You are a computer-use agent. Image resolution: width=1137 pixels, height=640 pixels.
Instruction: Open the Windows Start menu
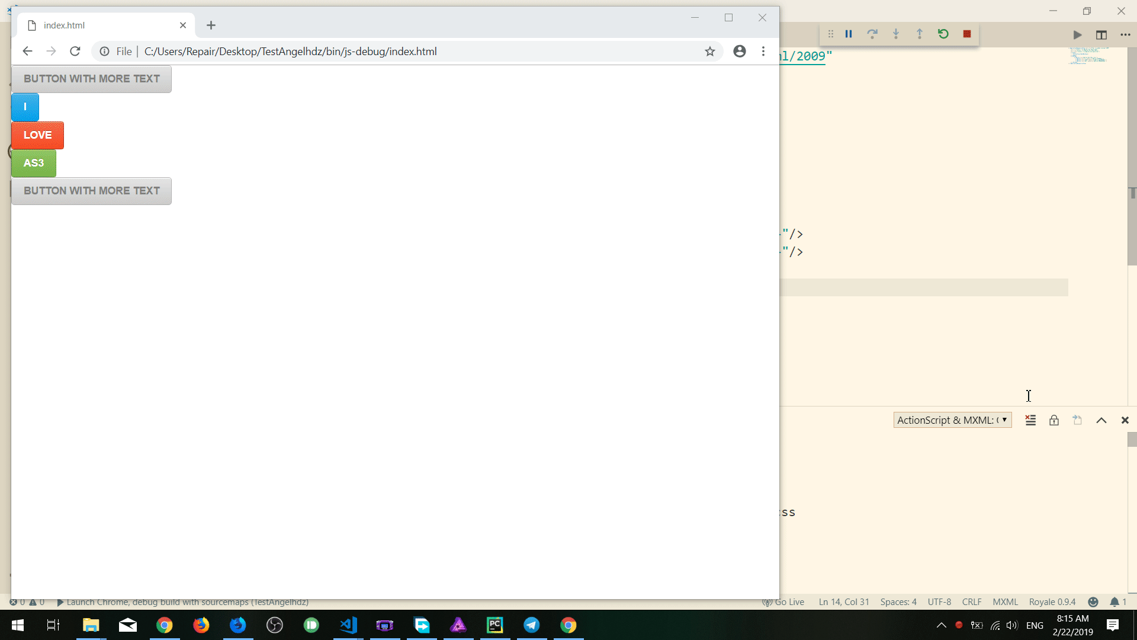click(17, 625)
